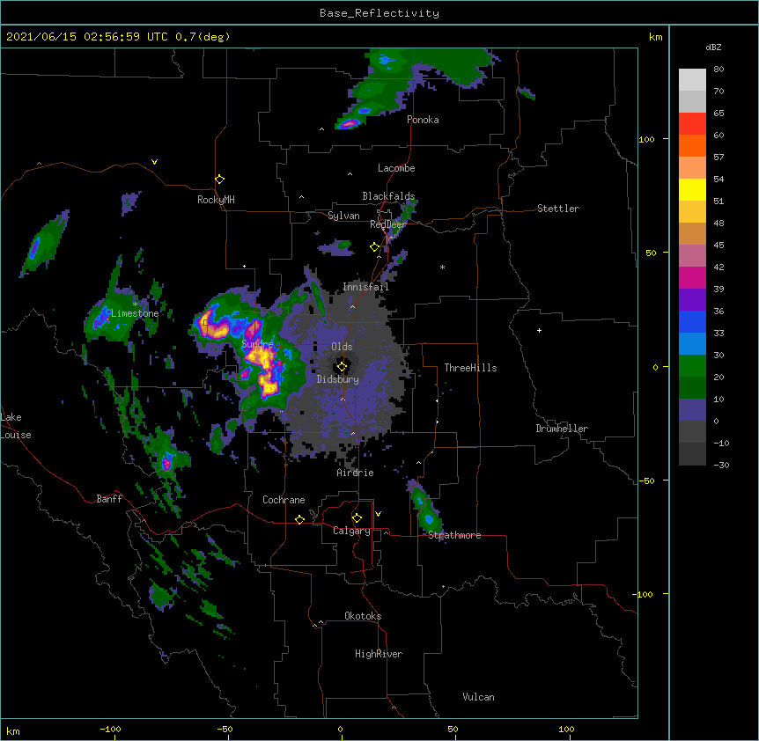The image size is (759, 741).
Task: Click the Drumheller town label
Action: click(x=562, y=429)
